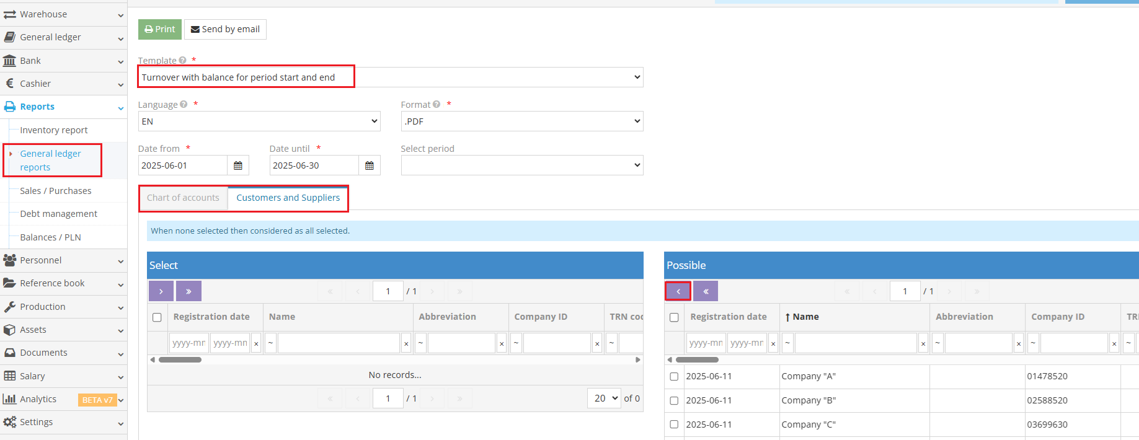The width and height of the screenshot is (1139, 440).
Task: Click the single right arrow in Select panel
Action: [x=161, y=291]
